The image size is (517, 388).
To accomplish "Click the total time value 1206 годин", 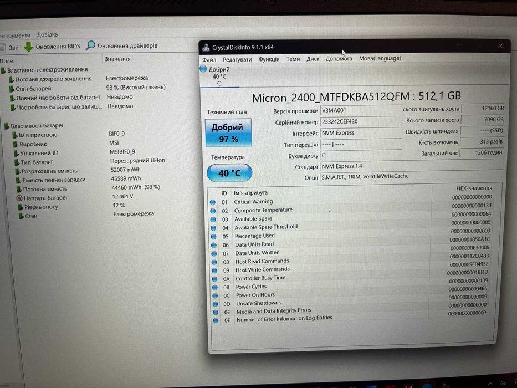I will coord(482,153).
